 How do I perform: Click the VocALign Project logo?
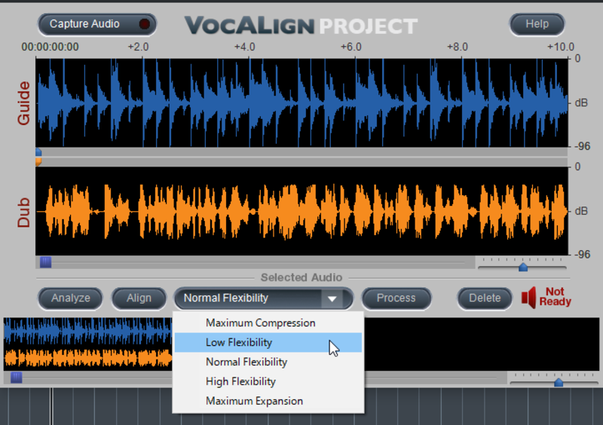click(x=301, y=26)
